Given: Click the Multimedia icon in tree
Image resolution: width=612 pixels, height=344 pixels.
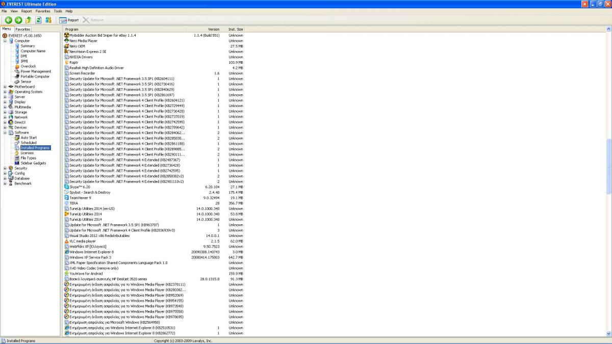Looking at the screenshot, I should click(x=11, y=107).
